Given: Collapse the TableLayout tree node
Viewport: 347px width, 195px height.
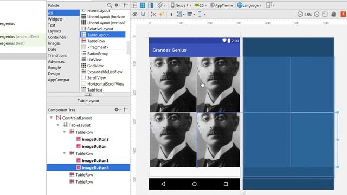Looking at the screenshot, I should click(x=58, y=125).
